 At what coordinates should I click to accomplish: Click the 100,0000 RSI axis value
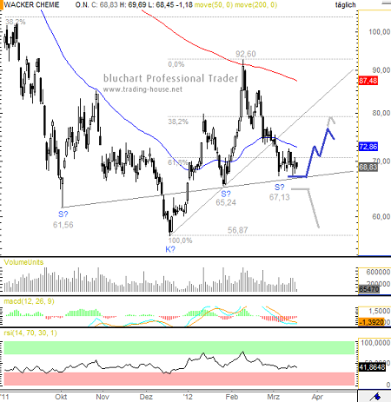coord(375,343)
